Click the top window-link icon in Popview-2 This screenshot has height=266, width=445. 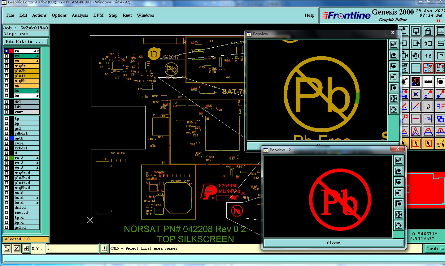click(399, 160)
